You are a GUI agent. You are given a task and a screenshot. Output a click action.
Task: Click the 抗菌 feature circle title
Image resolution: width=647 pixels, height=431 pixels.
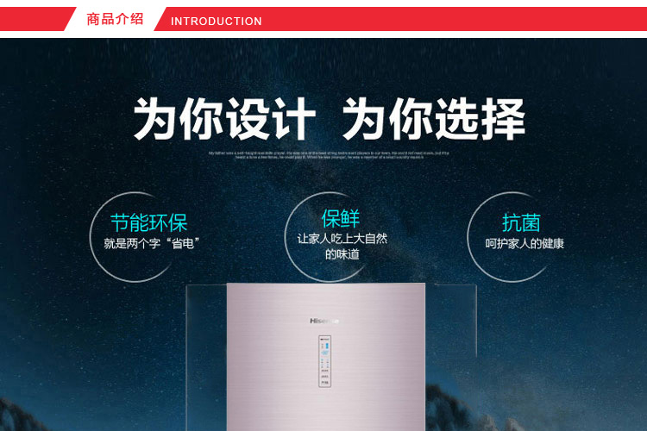pos(521,222)
